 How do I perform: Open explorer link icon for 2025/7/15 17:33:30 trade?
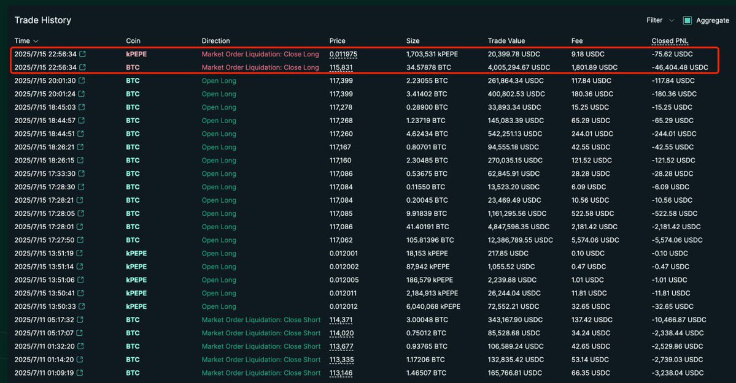coord(81,173)
